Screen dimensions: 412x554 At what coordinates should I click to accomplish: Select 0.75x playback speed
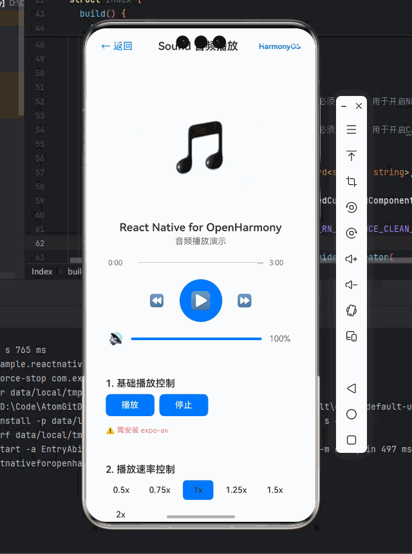[x=160, y=490]
